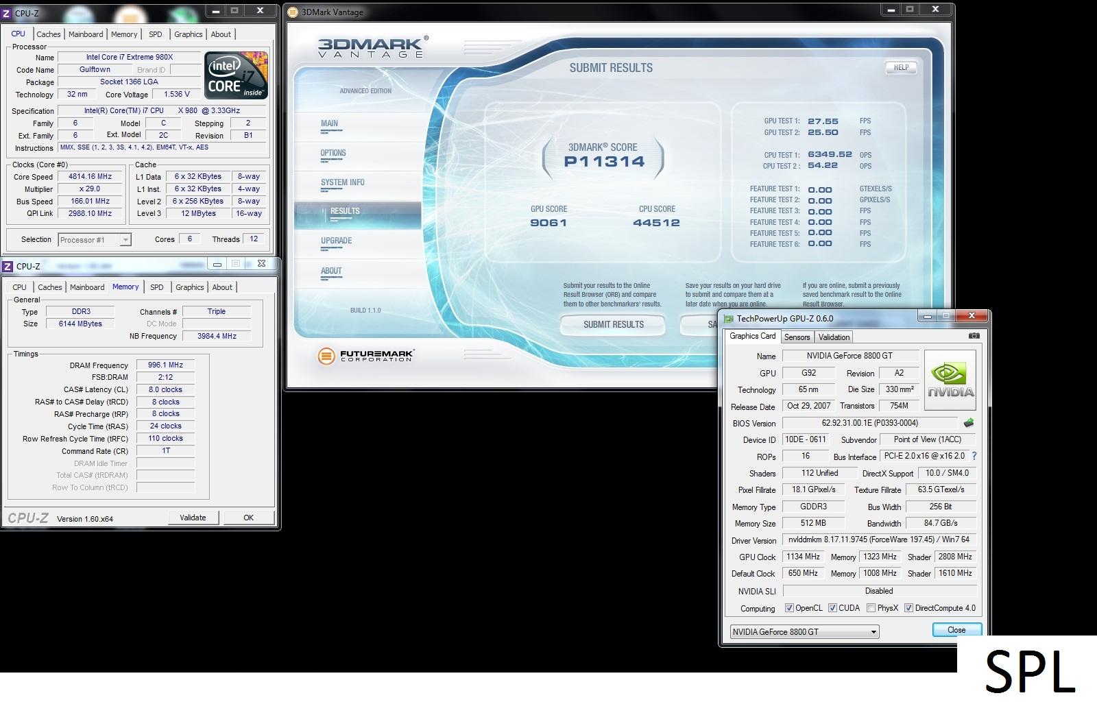Open the Graphics tab in top CPU-Z window
Screen dimensions: 1097x702
(189, 34)
